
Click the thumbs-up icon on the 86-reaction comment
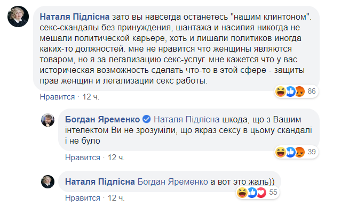[290, 91]
